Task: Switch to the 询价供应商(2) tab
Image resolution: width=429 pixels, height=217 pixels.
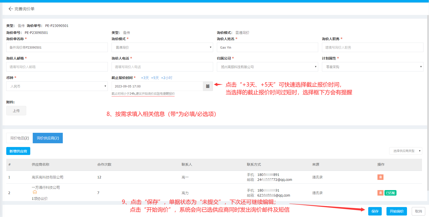Action: (x=48, y=138)
